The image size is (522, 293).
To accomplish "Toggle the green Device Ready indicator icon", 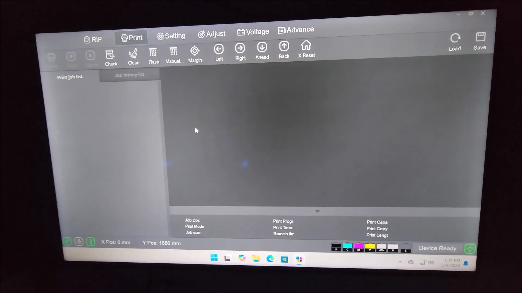I will click(x=470, y=249).
